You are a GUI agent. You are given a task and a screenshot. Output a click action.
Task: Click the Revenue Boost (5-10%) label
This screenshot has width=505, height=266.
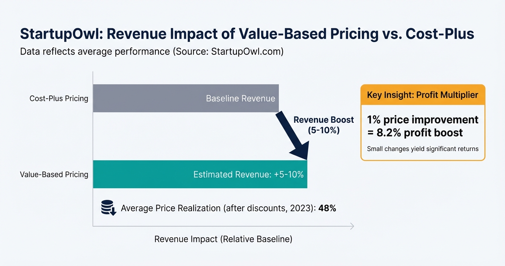[x=323, y=125]
